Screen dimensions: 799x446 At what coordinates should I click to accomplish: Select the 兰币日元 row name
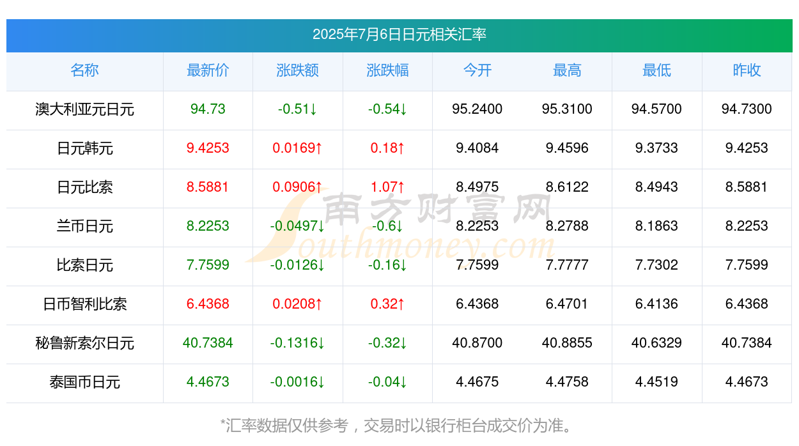click(84, 226)
